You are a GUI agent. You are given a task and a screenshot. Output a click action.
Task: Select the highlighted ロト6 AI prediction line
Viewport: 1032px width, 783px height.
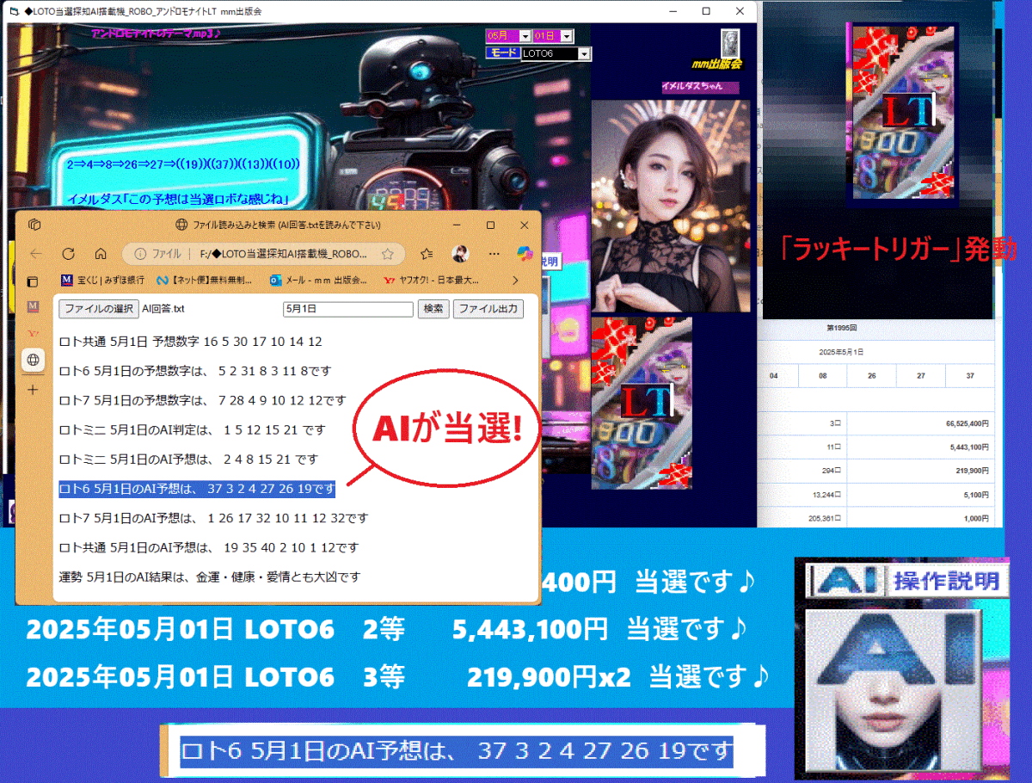[196, 489]
